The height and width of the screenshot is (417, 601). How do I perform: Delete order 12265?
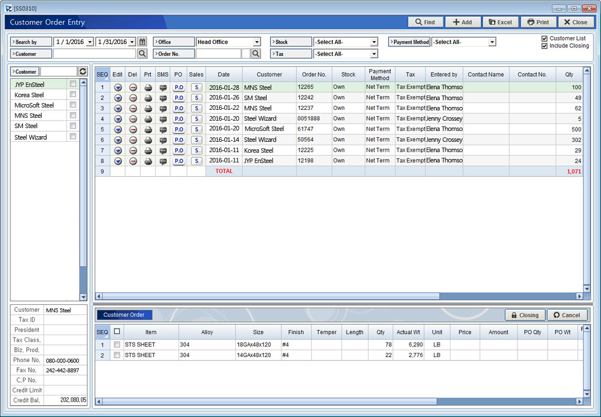[133, 88]
